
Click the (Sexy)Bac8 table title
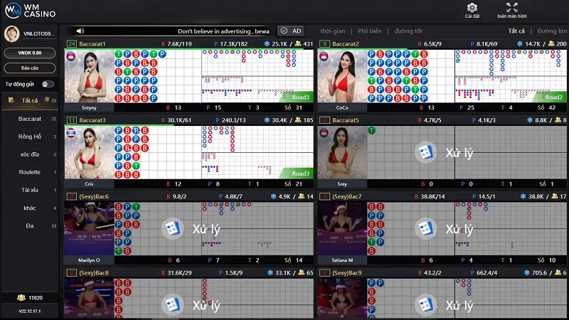pyautogui.click(x=94, y=273)
